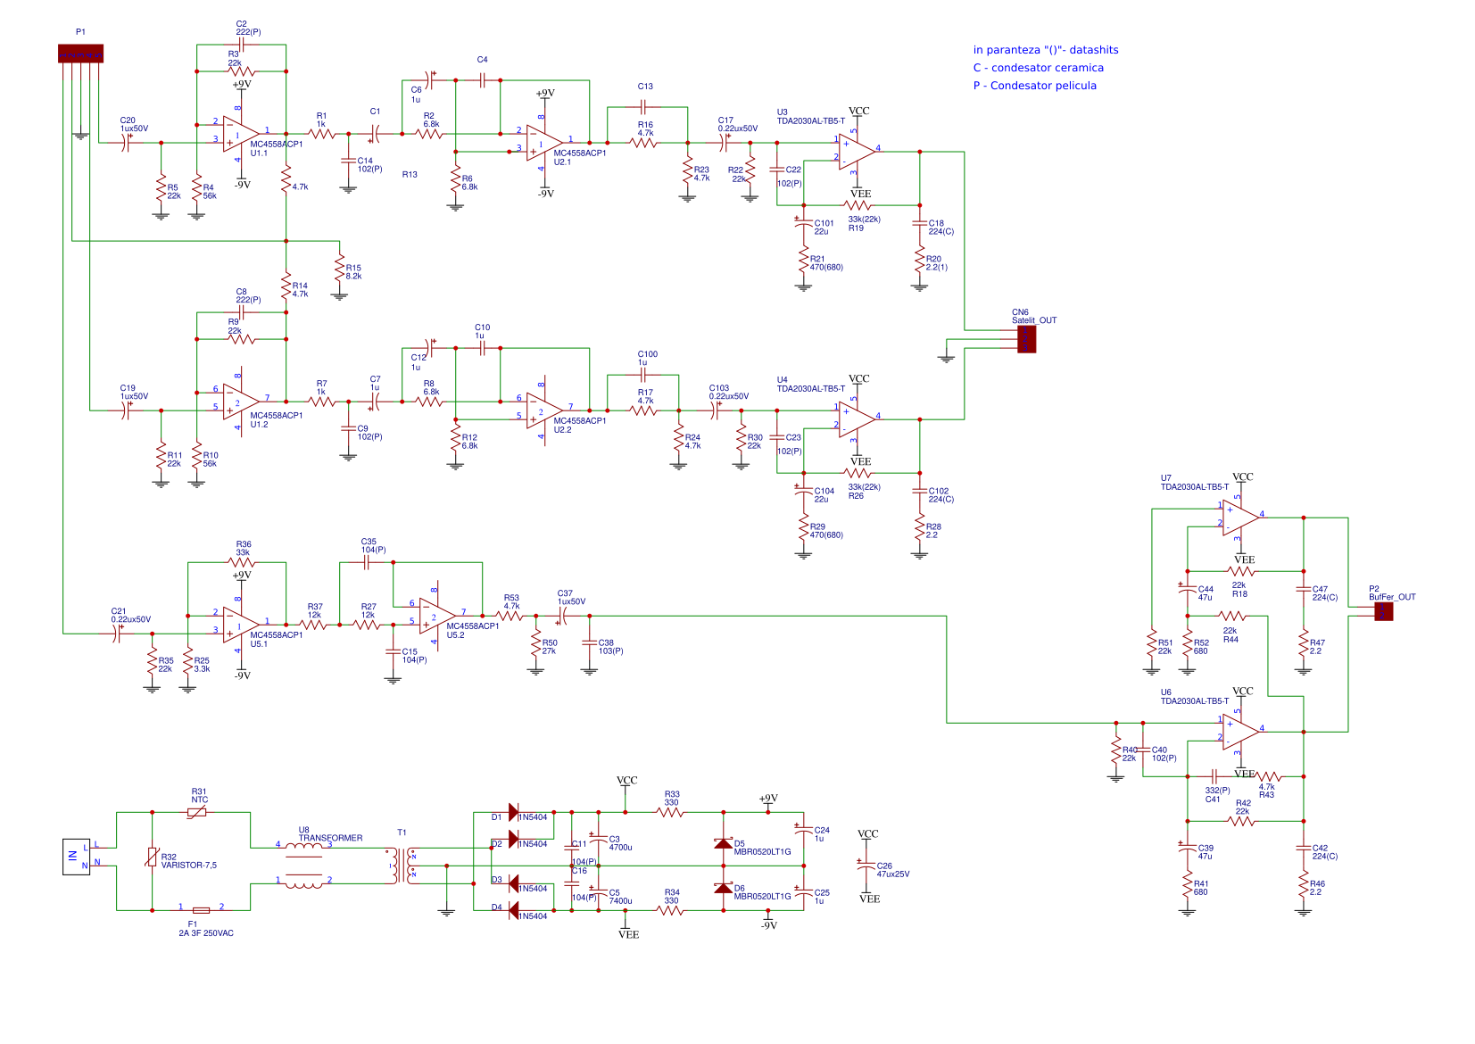Click the T1 transformer symbol
Viewport: 1475px width, 1044px height.
(402, 866)
